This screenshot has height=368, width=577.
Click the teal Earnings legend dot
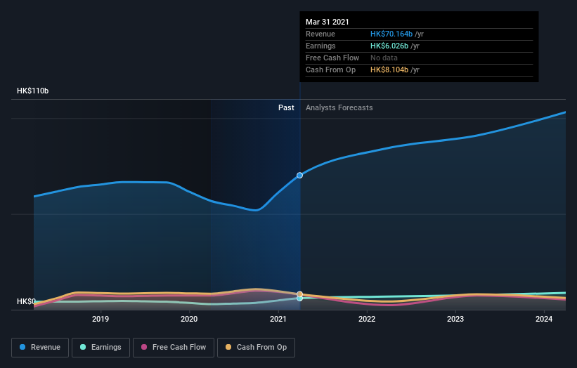click(83, 347)
